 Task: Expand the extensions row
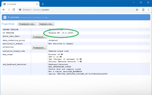[x=39, y=48]
